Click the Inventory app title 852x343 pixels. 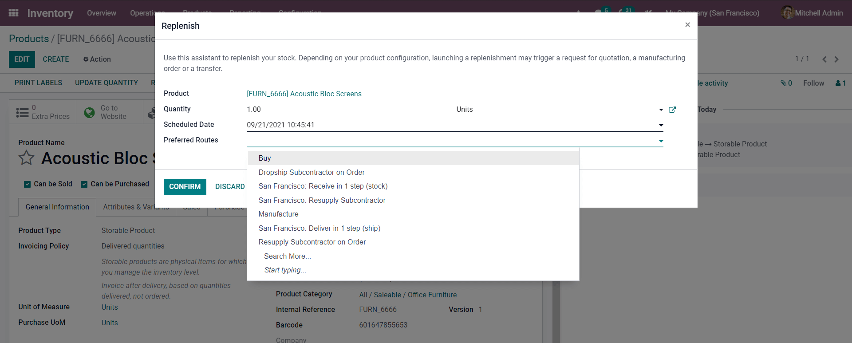pyautogui.click(x=50, y=13)
